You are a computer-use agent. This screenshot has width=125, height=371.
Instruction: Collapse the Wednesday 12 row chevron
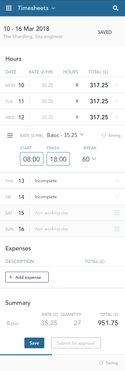click(117, 117)
